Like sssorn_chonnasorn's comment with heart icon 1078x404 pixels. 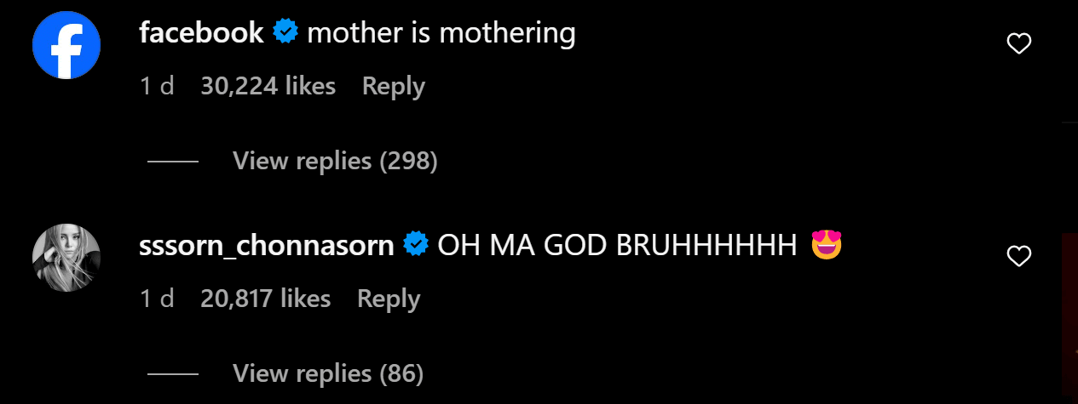pyautogui.click(x=1019, y=256)
